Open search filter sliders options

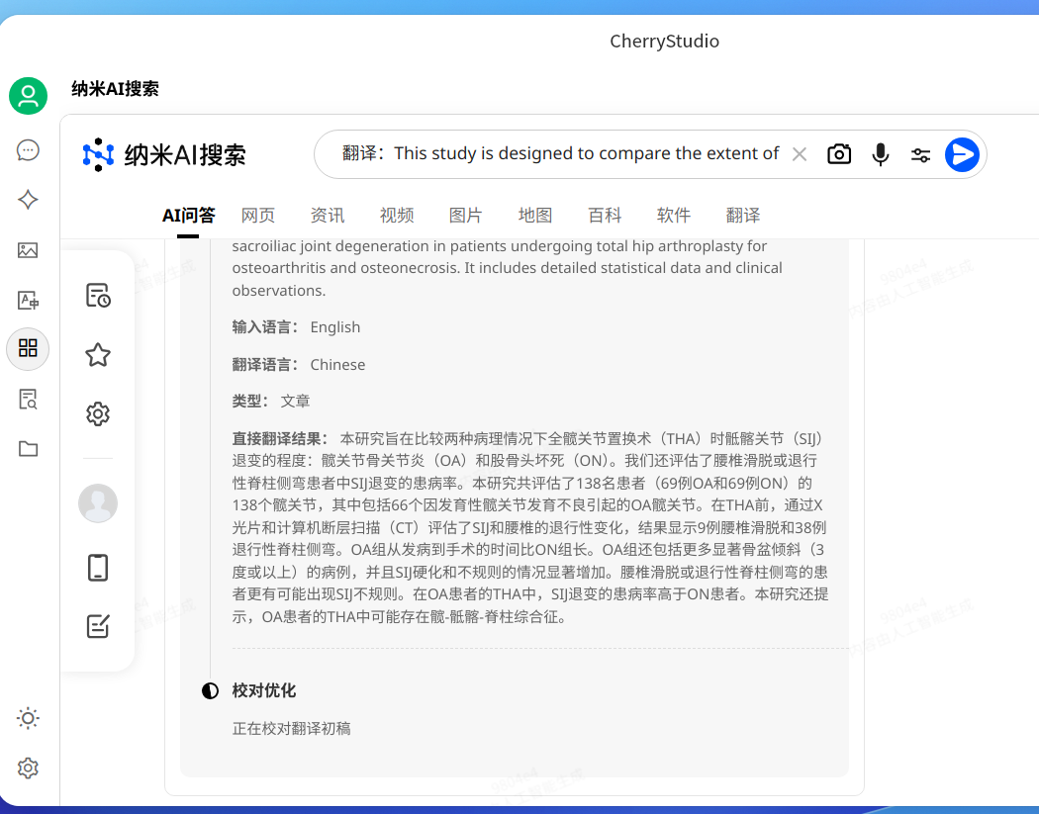click(x=920, y=155)
